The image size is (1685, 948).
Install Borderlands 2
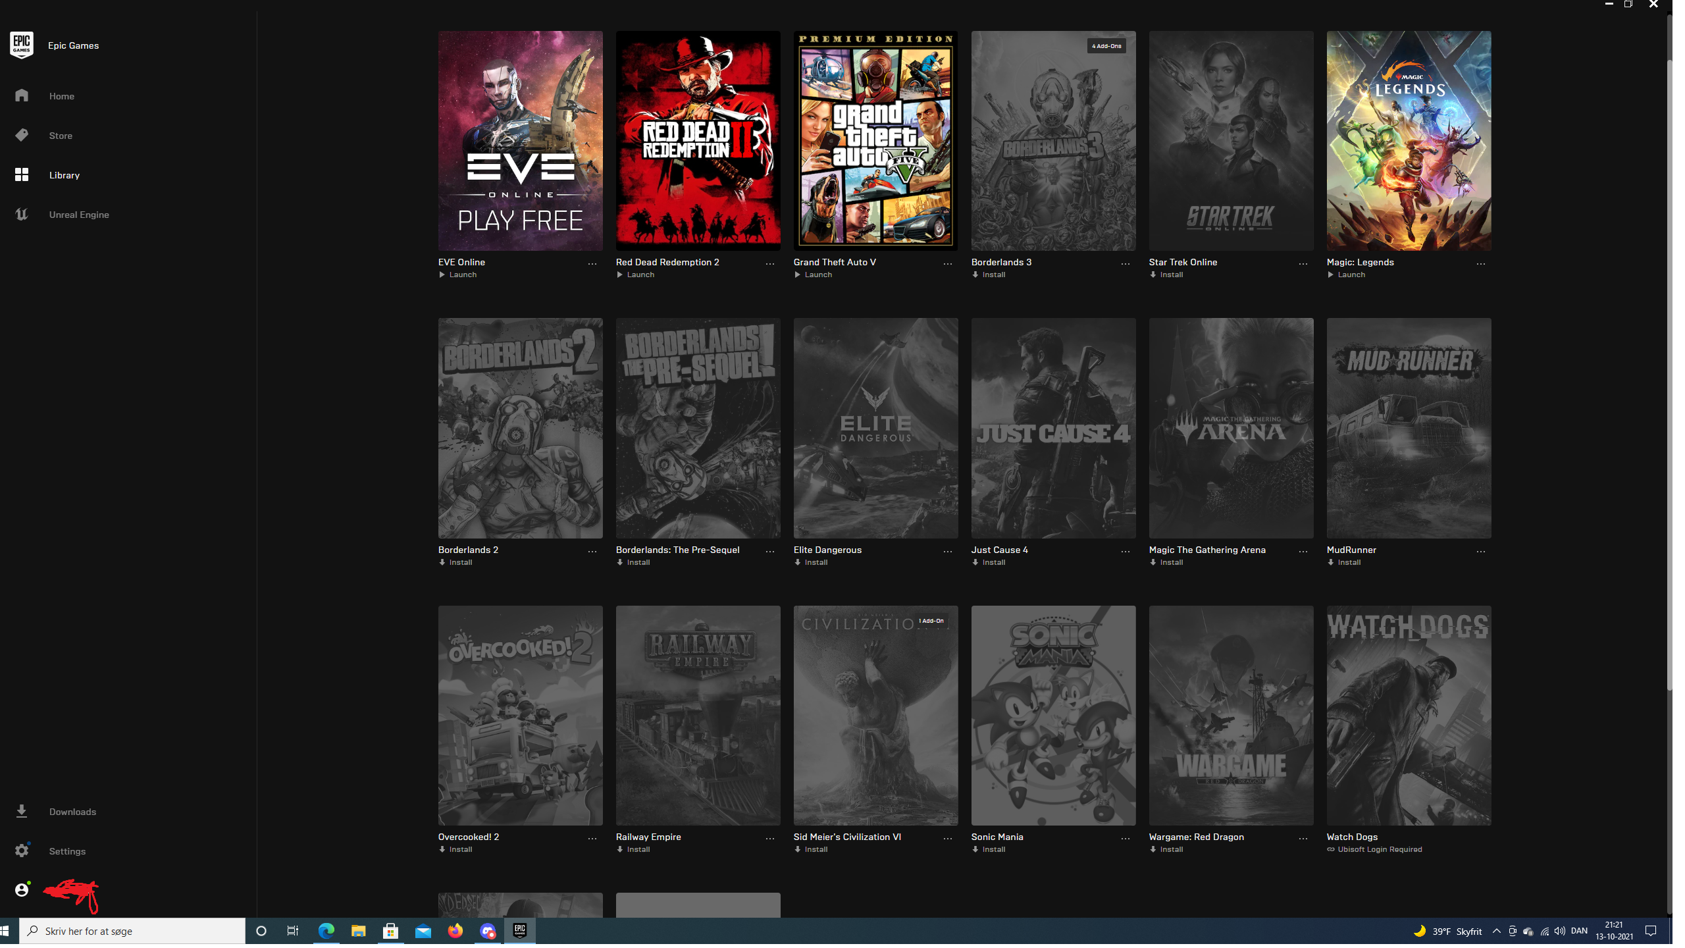[456, 562]
